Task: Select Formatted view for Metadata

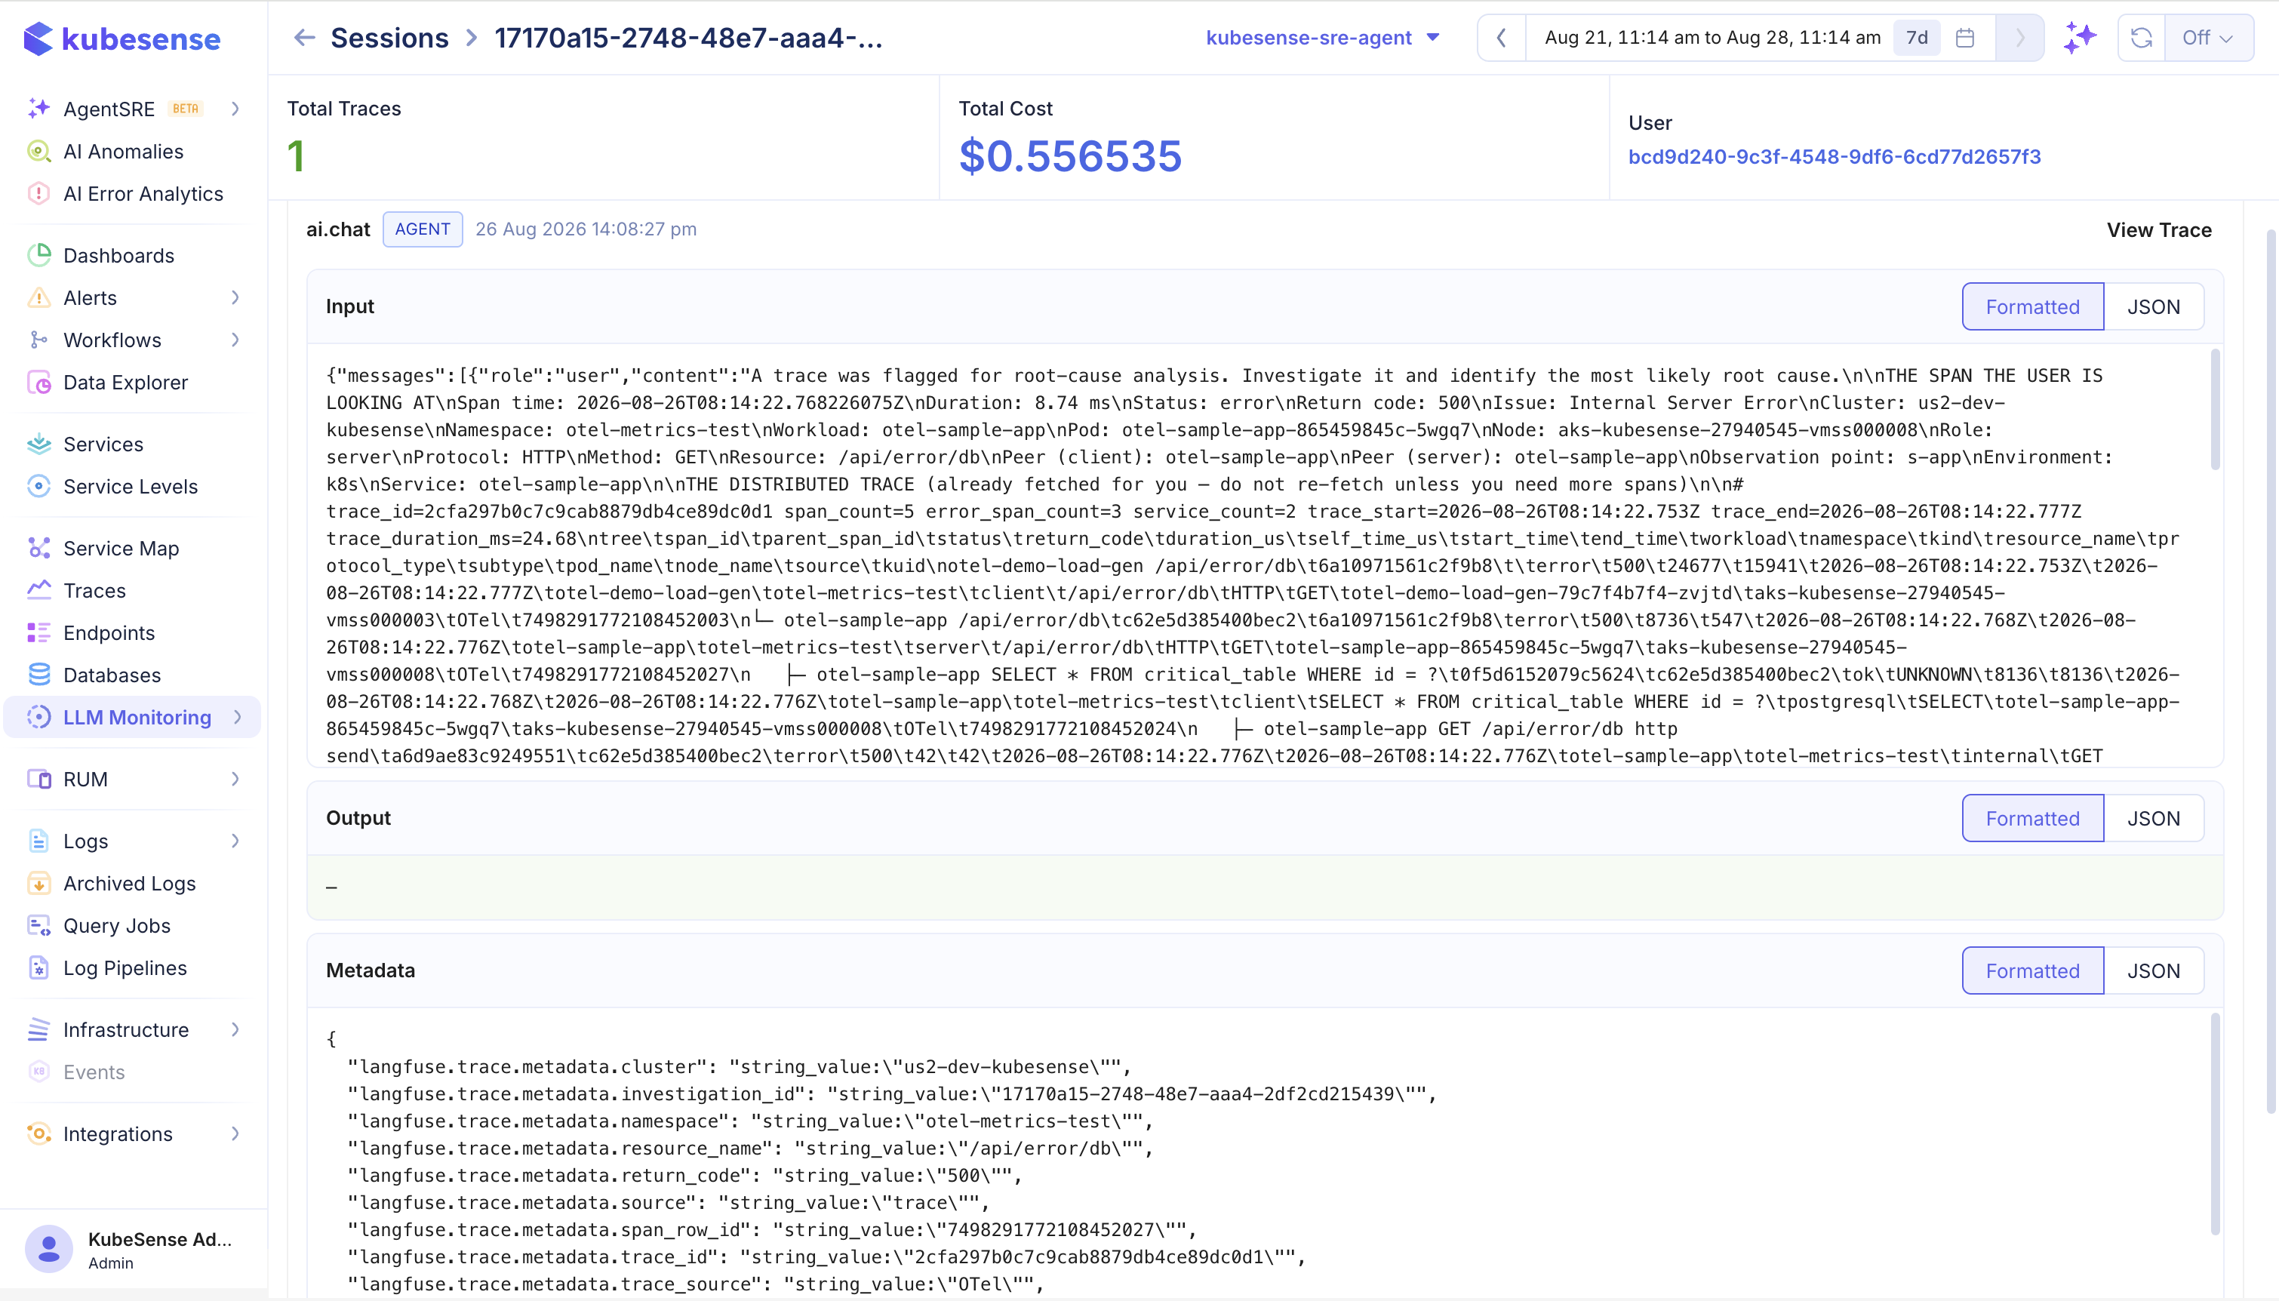Action: (2032, 970)
